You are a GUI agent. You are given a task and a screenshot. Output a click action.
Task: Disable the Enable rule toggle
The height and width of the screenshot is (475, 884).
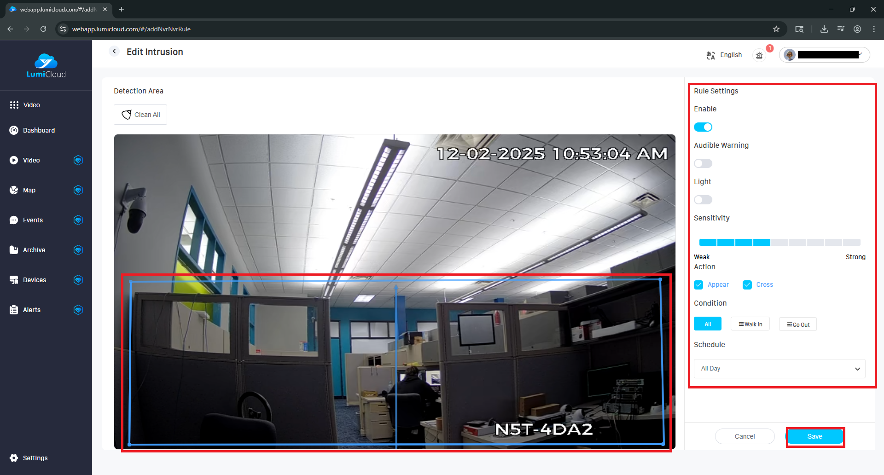coord(703,127)
